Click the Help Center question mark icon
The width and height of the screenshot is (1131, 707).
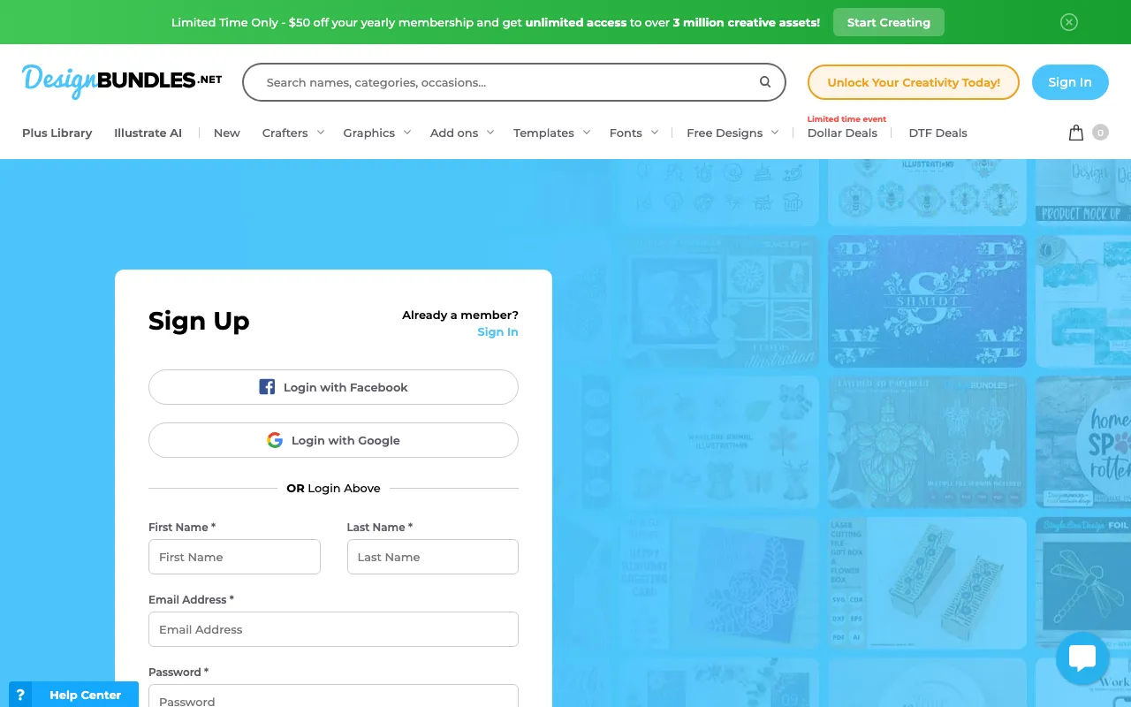(20, 695)
